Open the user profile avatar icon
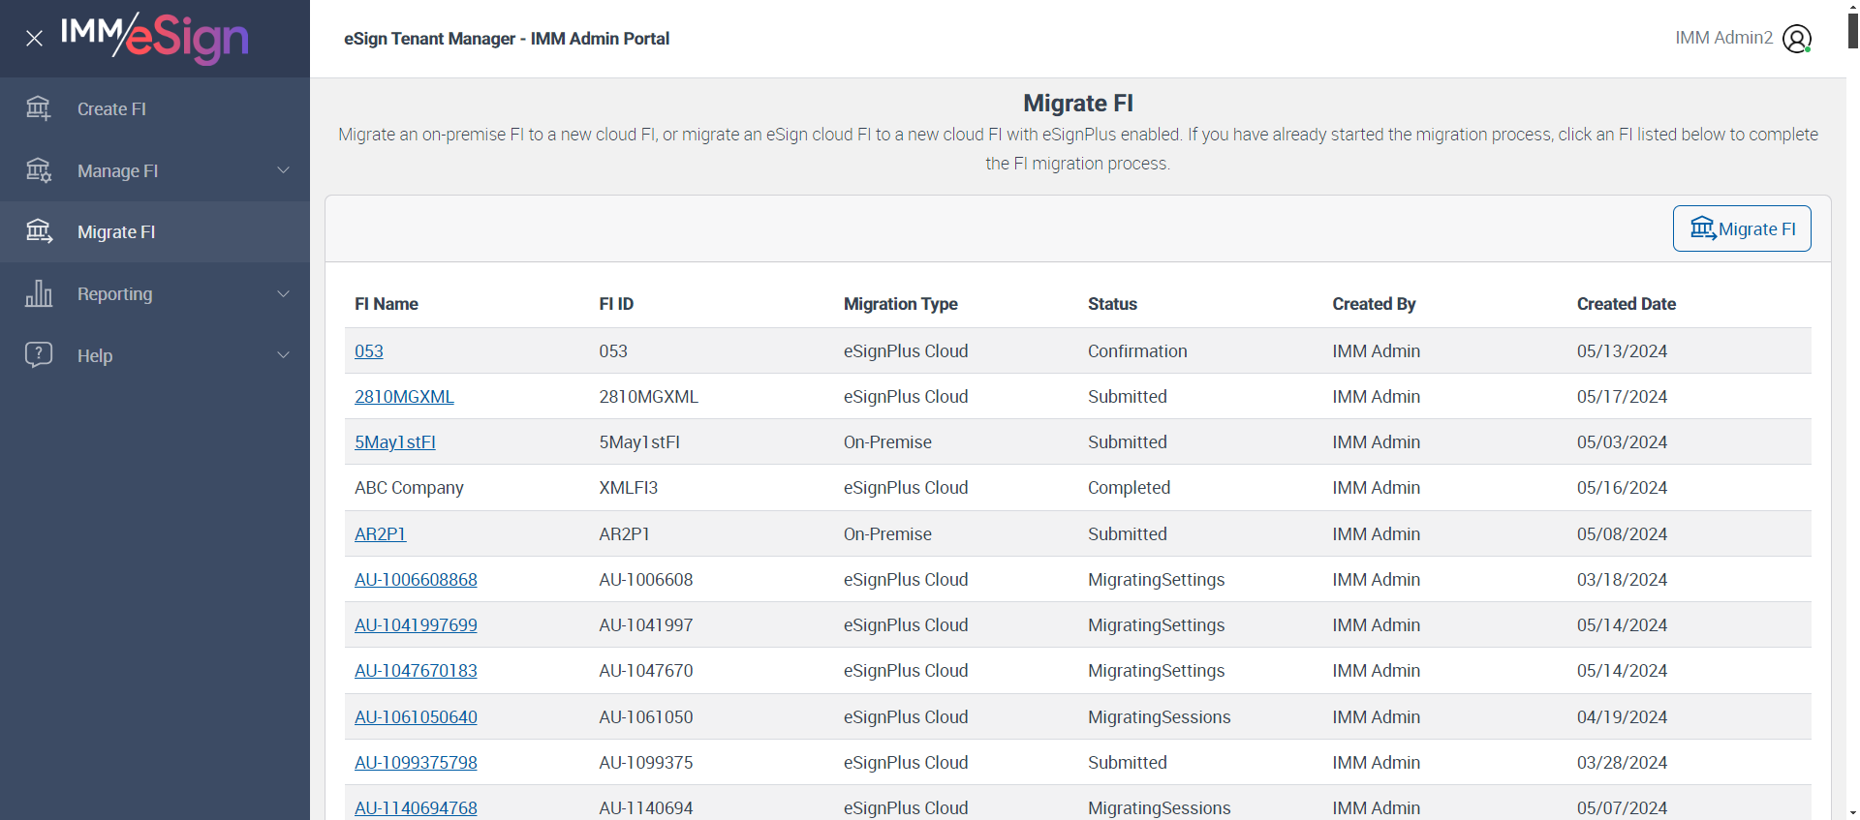 click(1797, 39)
